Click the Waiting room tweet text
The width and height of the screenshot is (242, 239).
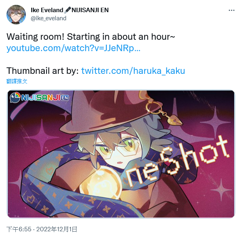point(91,37)
